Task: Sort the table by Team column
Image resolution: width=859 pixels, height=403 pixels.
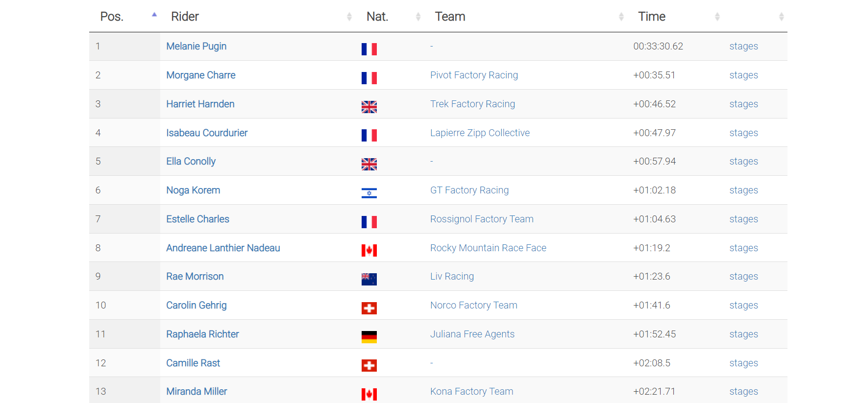Action: 450,17
